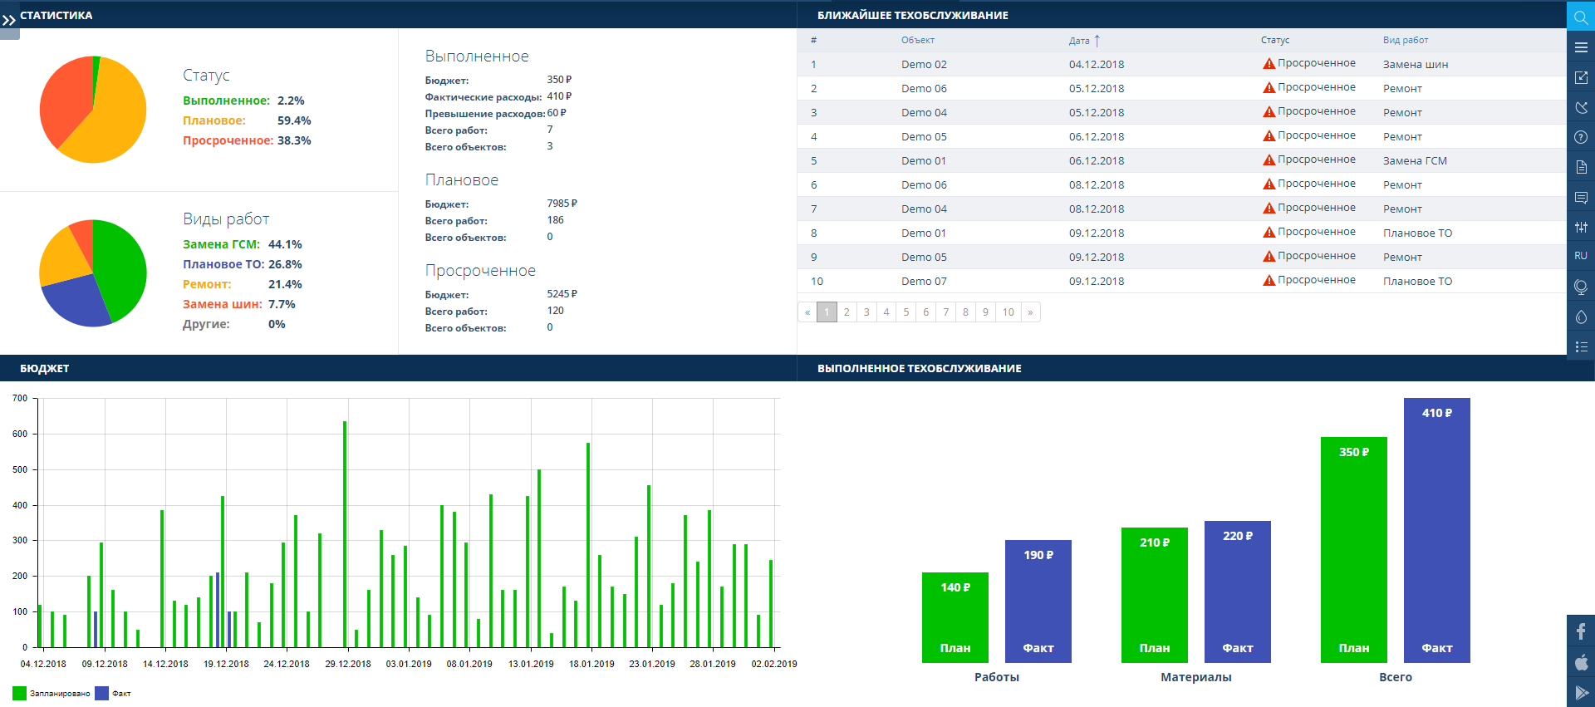1595x707 pixels.
Task: Click warning icon in row 5 Demo 01
Action: point(1269,160)
